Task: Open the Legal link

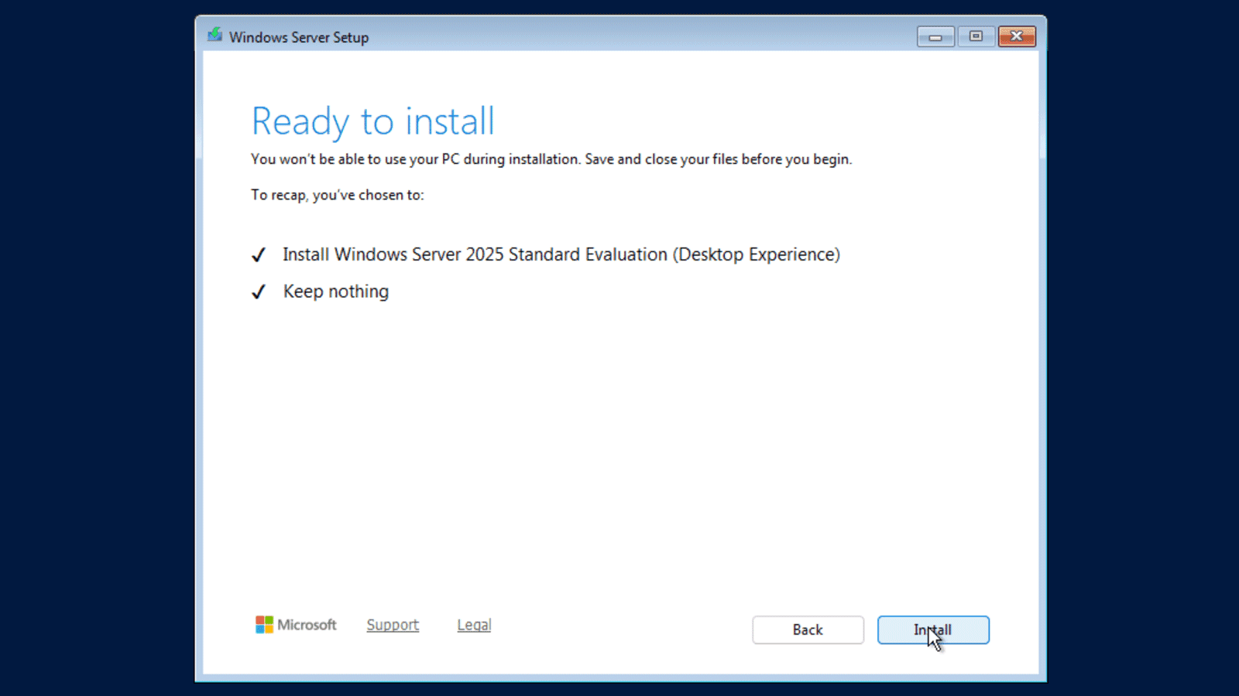Action: (474, 625)
